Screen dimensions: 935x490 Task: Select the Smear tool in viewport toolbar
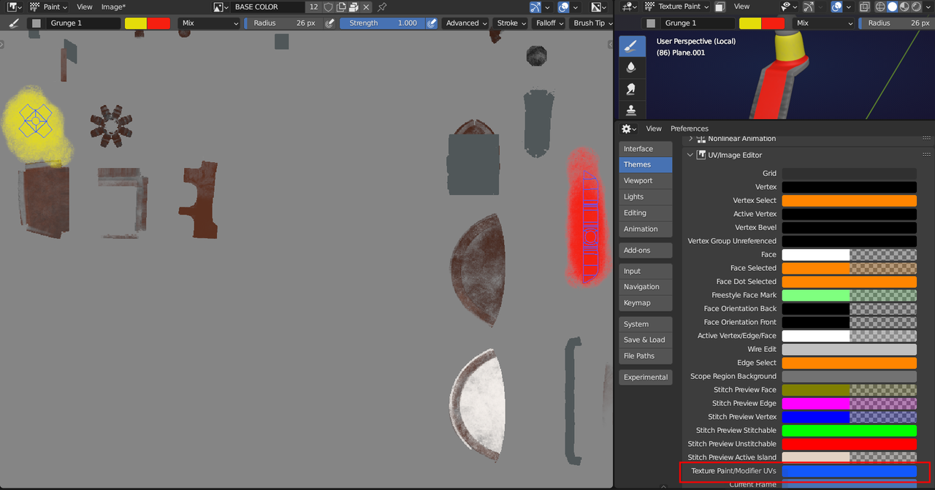(632, 89)
